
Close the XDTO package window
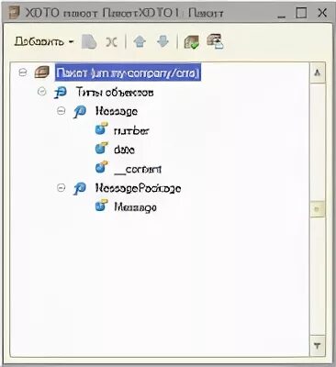tap(322, 13)
